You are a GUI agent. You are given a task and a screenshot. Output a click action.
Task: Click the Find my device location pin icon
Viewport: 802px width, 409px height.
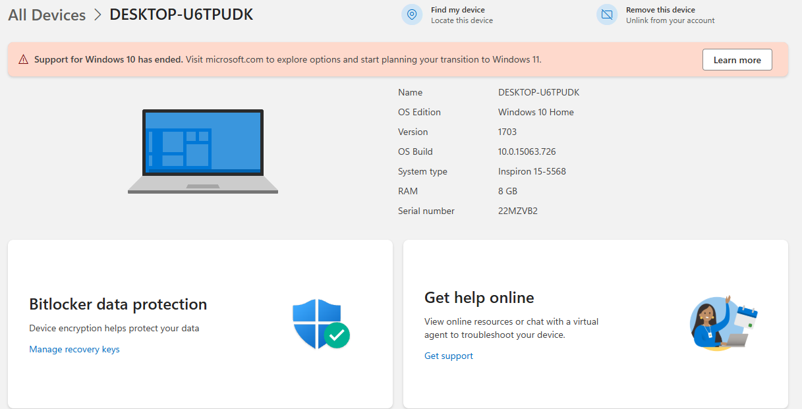click(x=412, y=14)
